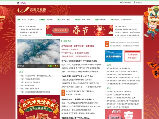The height and width of the screenshot is (119, 159).
Task: Click the orange chain-link icon
Action: click(x=107, y=43)
